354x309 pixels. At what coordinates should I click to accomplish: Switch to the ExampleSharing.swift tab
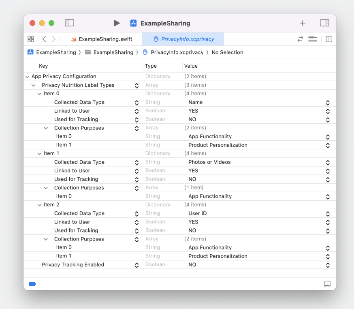pos(101,39)
